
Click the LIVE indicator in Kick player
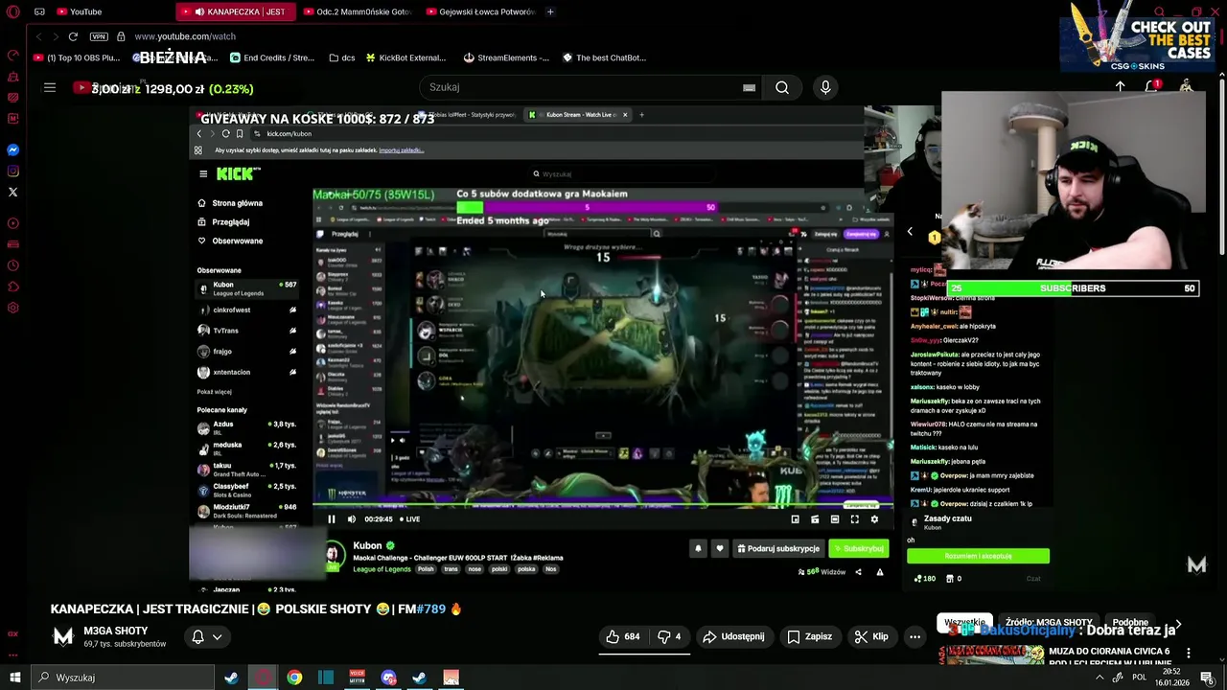click(409, 519)
